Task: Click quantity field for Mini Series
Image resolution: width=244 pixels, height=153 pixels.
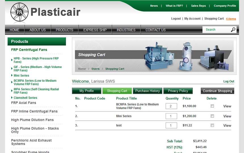Action: coord(171,116)
